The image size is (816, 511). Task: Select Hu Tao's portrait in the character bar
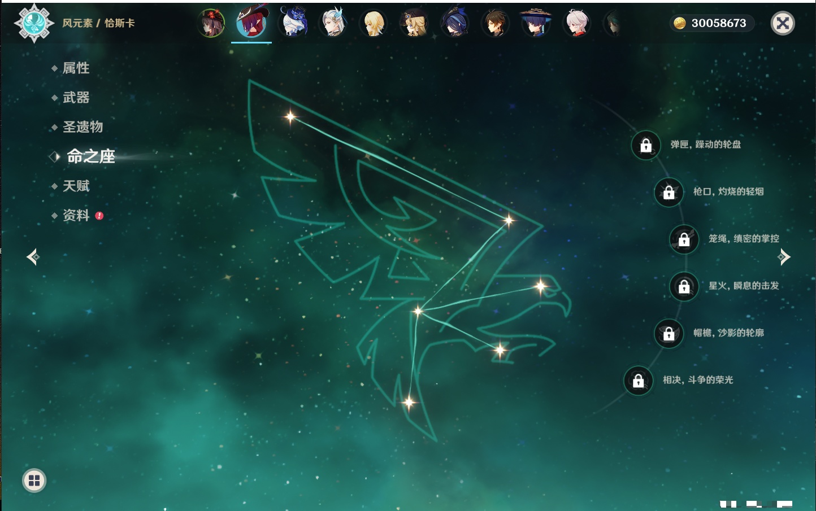click(x=211, y=23)
